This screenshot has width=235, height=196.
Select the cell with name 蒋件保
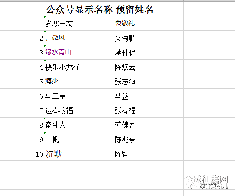[x=149, y=52]
